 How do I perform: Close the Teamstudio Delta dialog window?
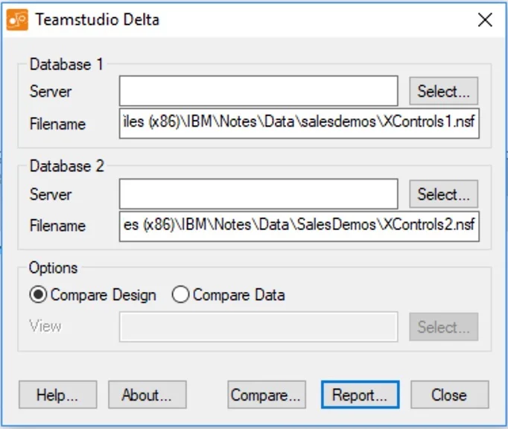tap(485, 20)
